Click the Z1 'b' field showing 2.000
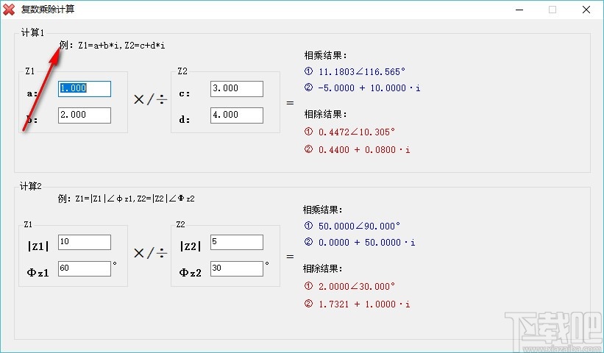Viewport: 604px width, 353px height. click(85, 115)
